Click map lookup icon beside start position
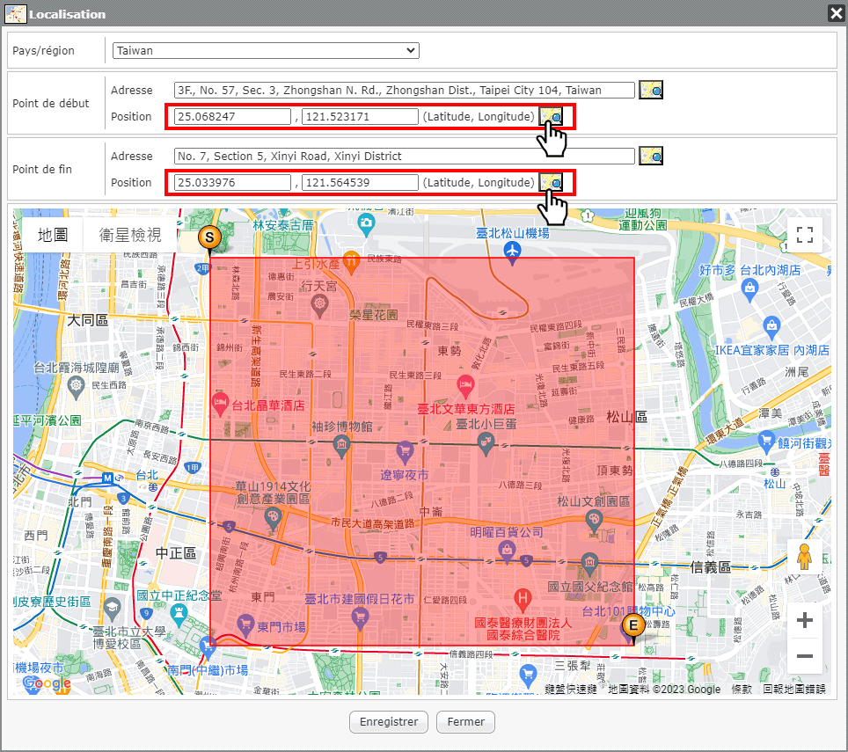 [552, 116]
